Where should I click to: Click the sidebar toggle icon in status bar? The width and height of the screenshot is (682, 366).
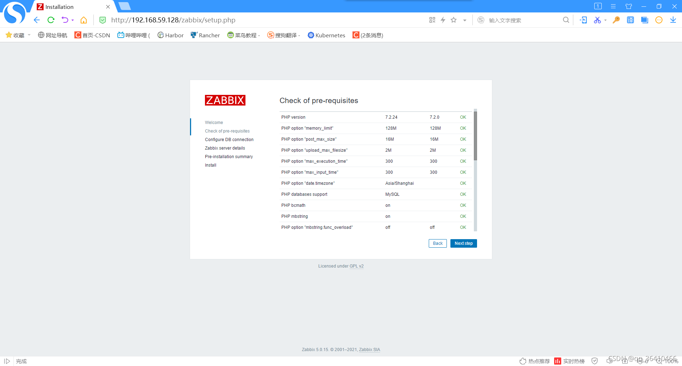click(7, 361)
